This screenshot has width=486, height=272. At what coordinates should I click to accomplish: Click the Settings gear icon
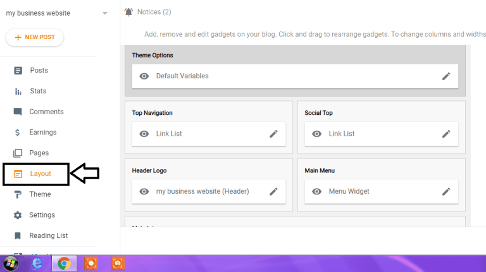pos(18,215)
